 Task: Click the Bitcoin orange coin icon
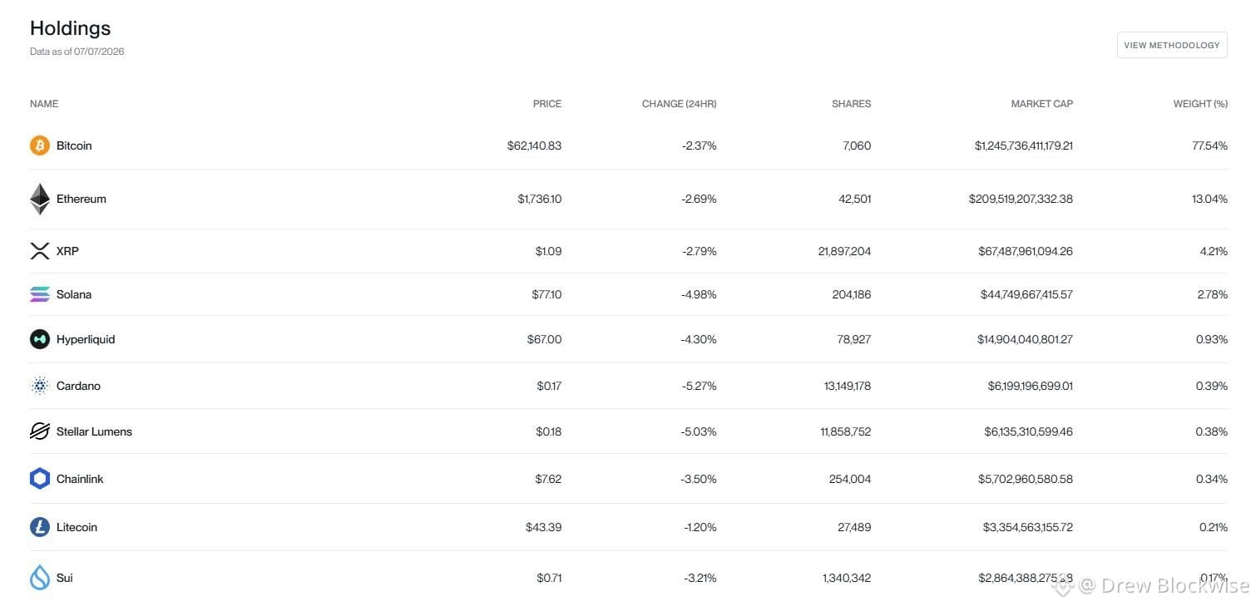40,145
